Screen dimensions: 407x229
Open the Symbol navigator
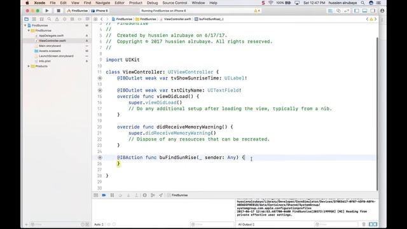[41, 19]
